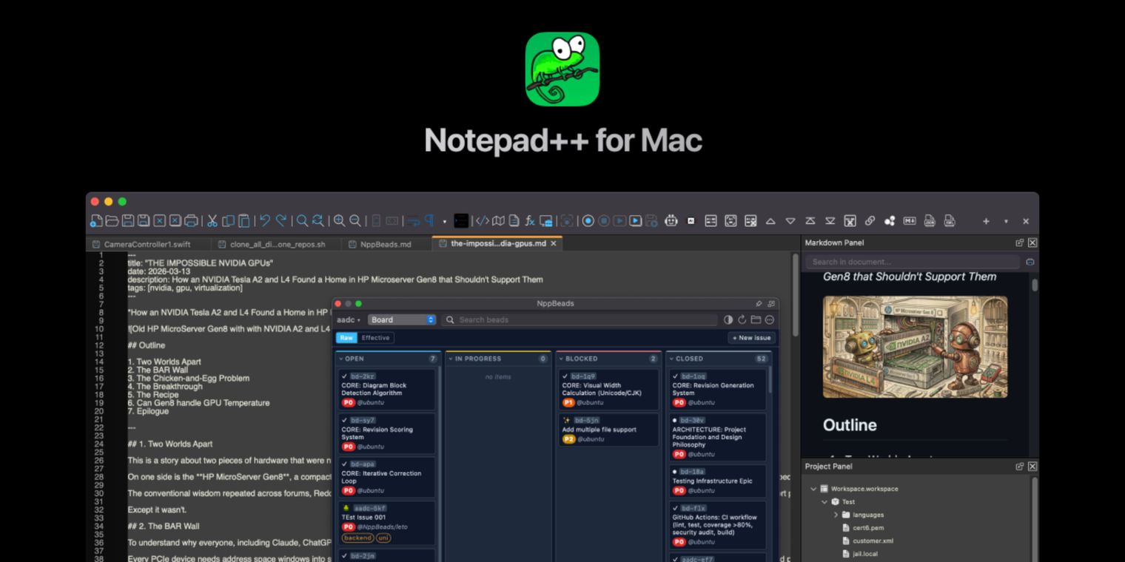Image resolution: width=1125 pixels, height=562 pixels.
Task: Open NppBeads more options ellipsis icon
Action: [770, 319]
